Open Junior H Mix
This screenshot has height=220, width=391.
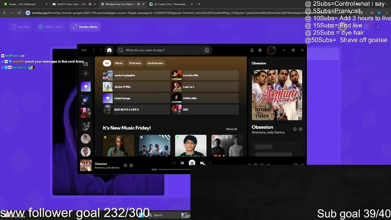[136, 87]
